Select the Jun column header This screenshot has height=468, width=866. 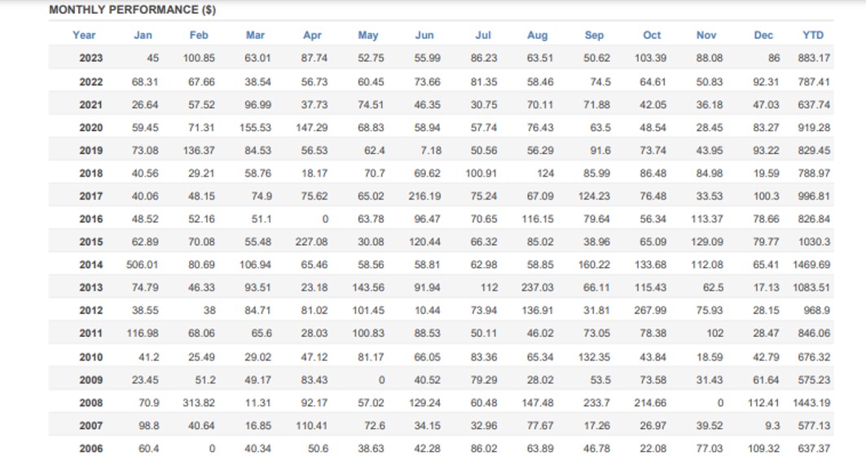pyautogui.click(x=424, y=35)
